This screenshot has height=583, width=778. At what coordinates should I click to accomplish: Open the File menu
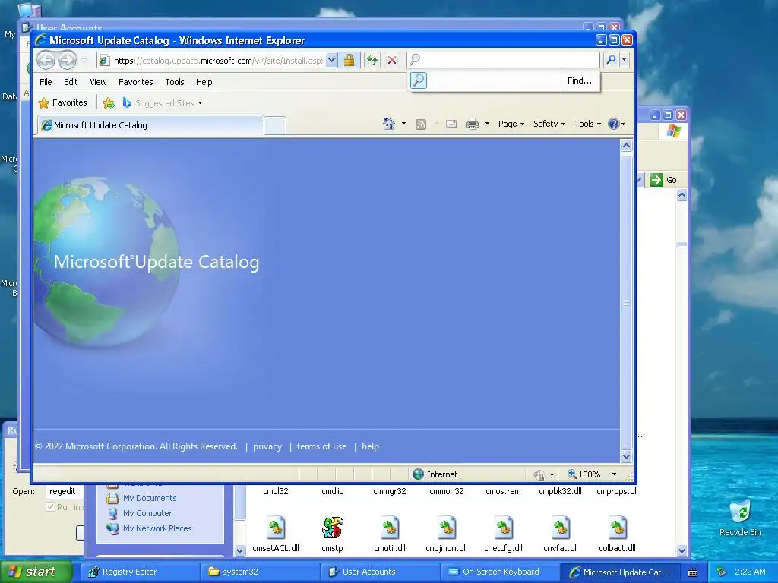pos(46,82)
